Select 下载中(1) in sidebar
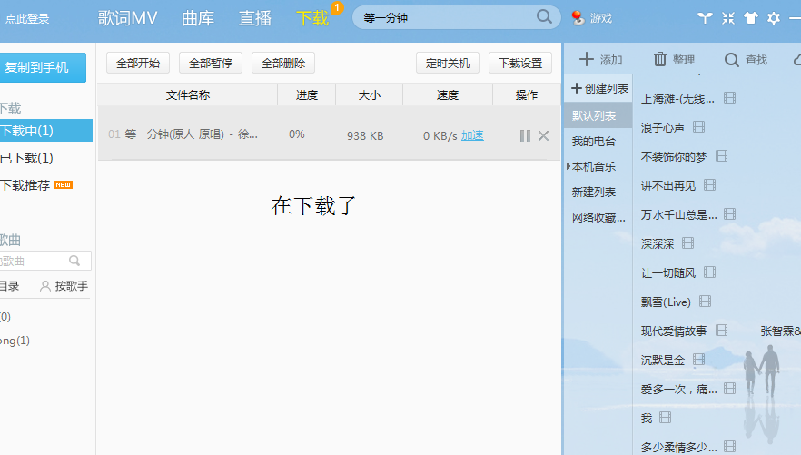This screenshot has width=801, height=455. (46, 131)
